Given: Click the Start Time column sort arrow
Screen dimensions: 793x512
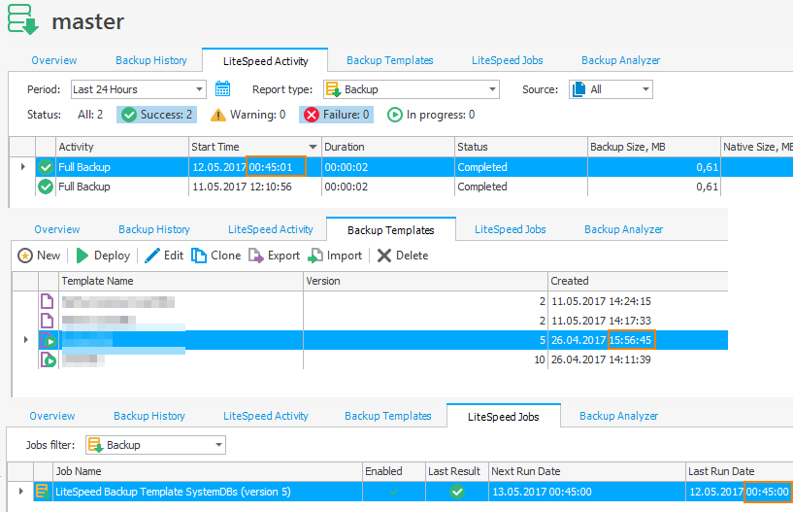Looking at the screenshot, I should 314,147.
